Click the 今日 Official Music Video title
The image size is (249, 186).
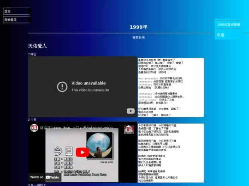(x=77, y=128)
